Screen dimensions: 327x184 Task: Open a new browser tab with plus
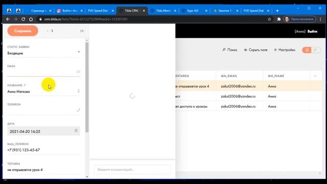coord(277,11)
